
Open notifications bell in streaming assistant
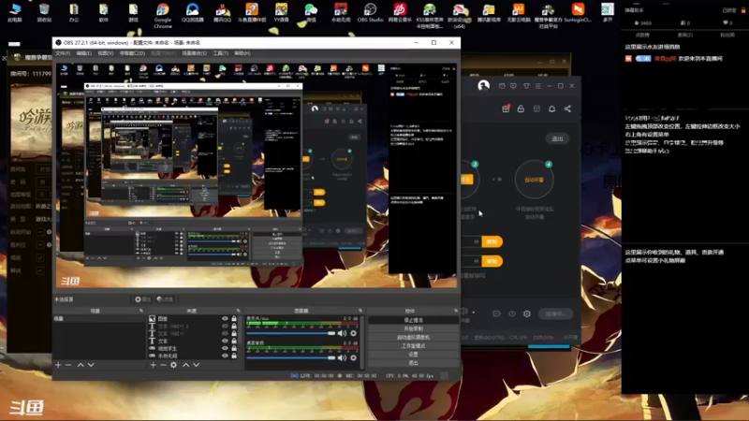click(x=551, y=109)
